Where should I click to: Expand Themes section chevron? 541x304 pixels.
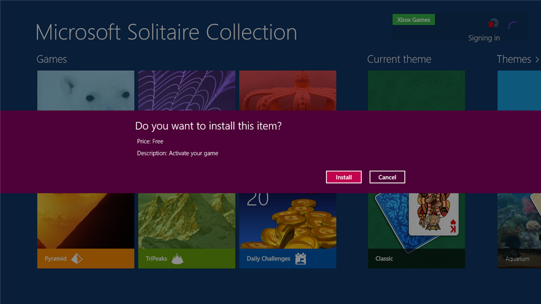[537, 59]
